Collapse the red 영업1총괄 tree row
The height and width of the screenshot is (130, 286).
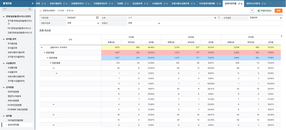coord(45,52)
